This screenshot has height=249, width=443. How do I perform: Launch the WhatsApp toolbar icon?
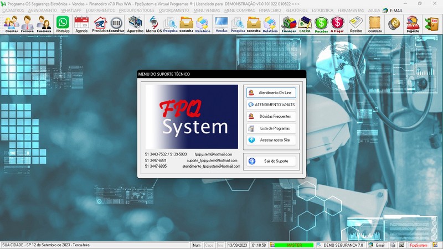pos(63,24)
